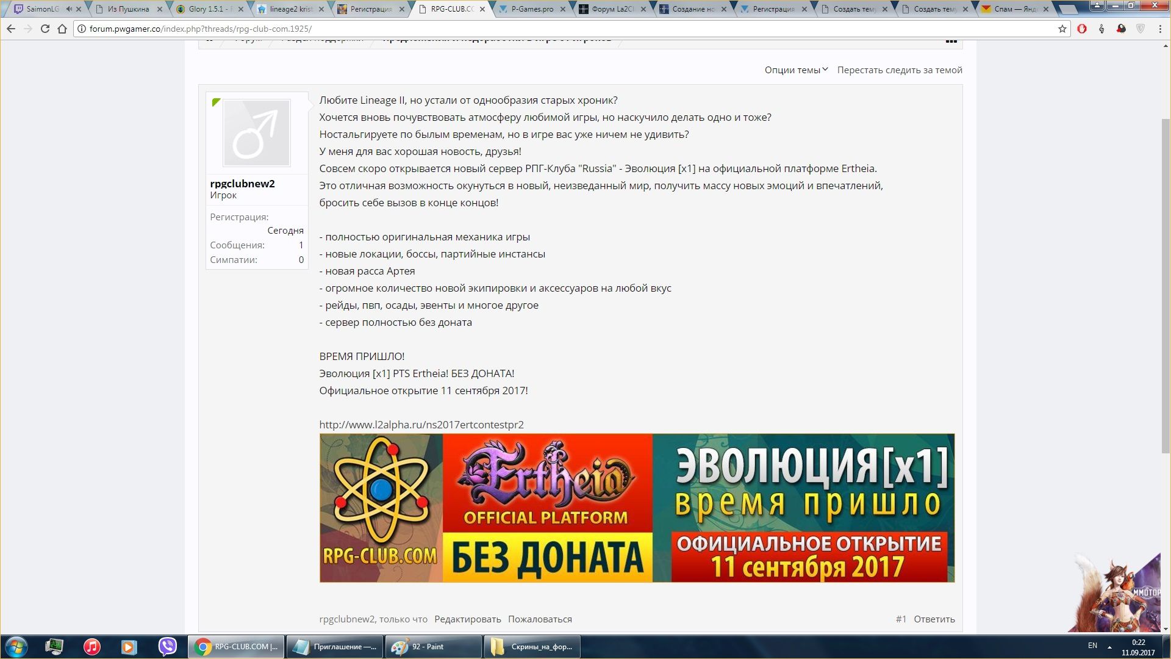The width and height of the screenshot is (1171, 659).
Task: Close the SaimonLG Twitch tab
Action: [79, 9]
